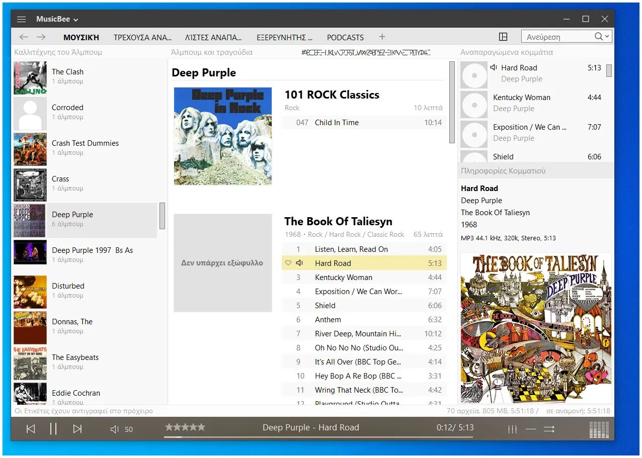Skip to previous track
Viewport: 642px width, 458px height.
tap(31, 429)
